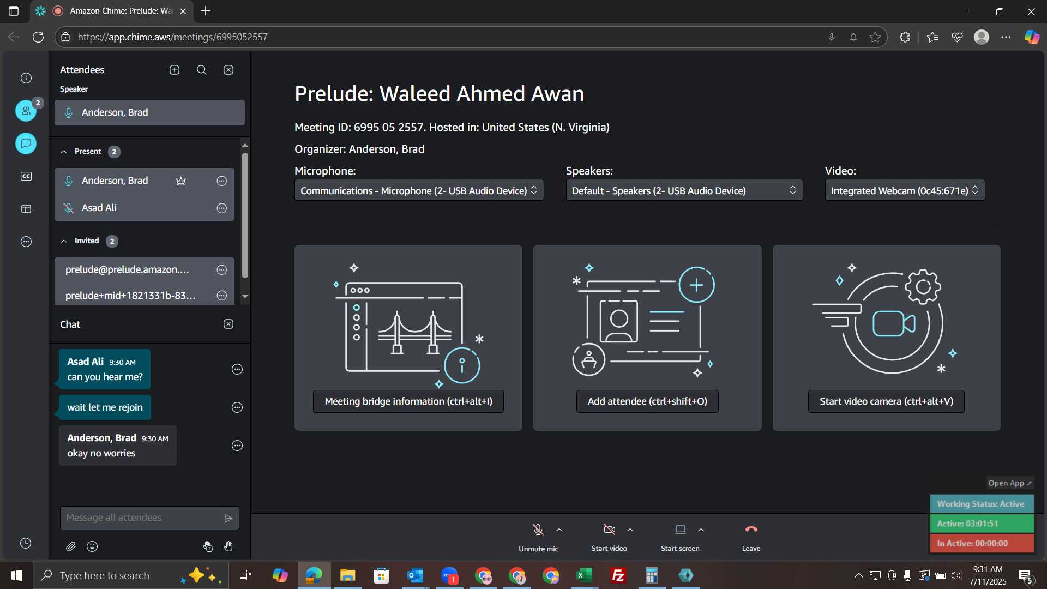Click the add attendee plus icon in Attendees header
This screenshot has height=589, width=1047.
174,70
